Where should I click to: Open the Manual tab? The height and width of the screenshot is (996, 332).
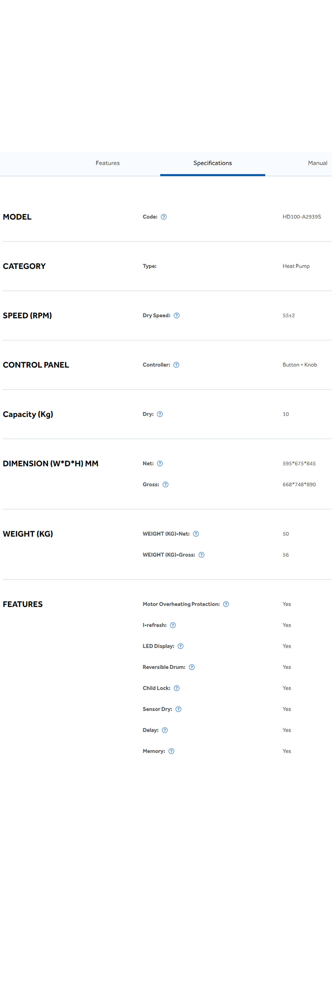click(317, 163)
